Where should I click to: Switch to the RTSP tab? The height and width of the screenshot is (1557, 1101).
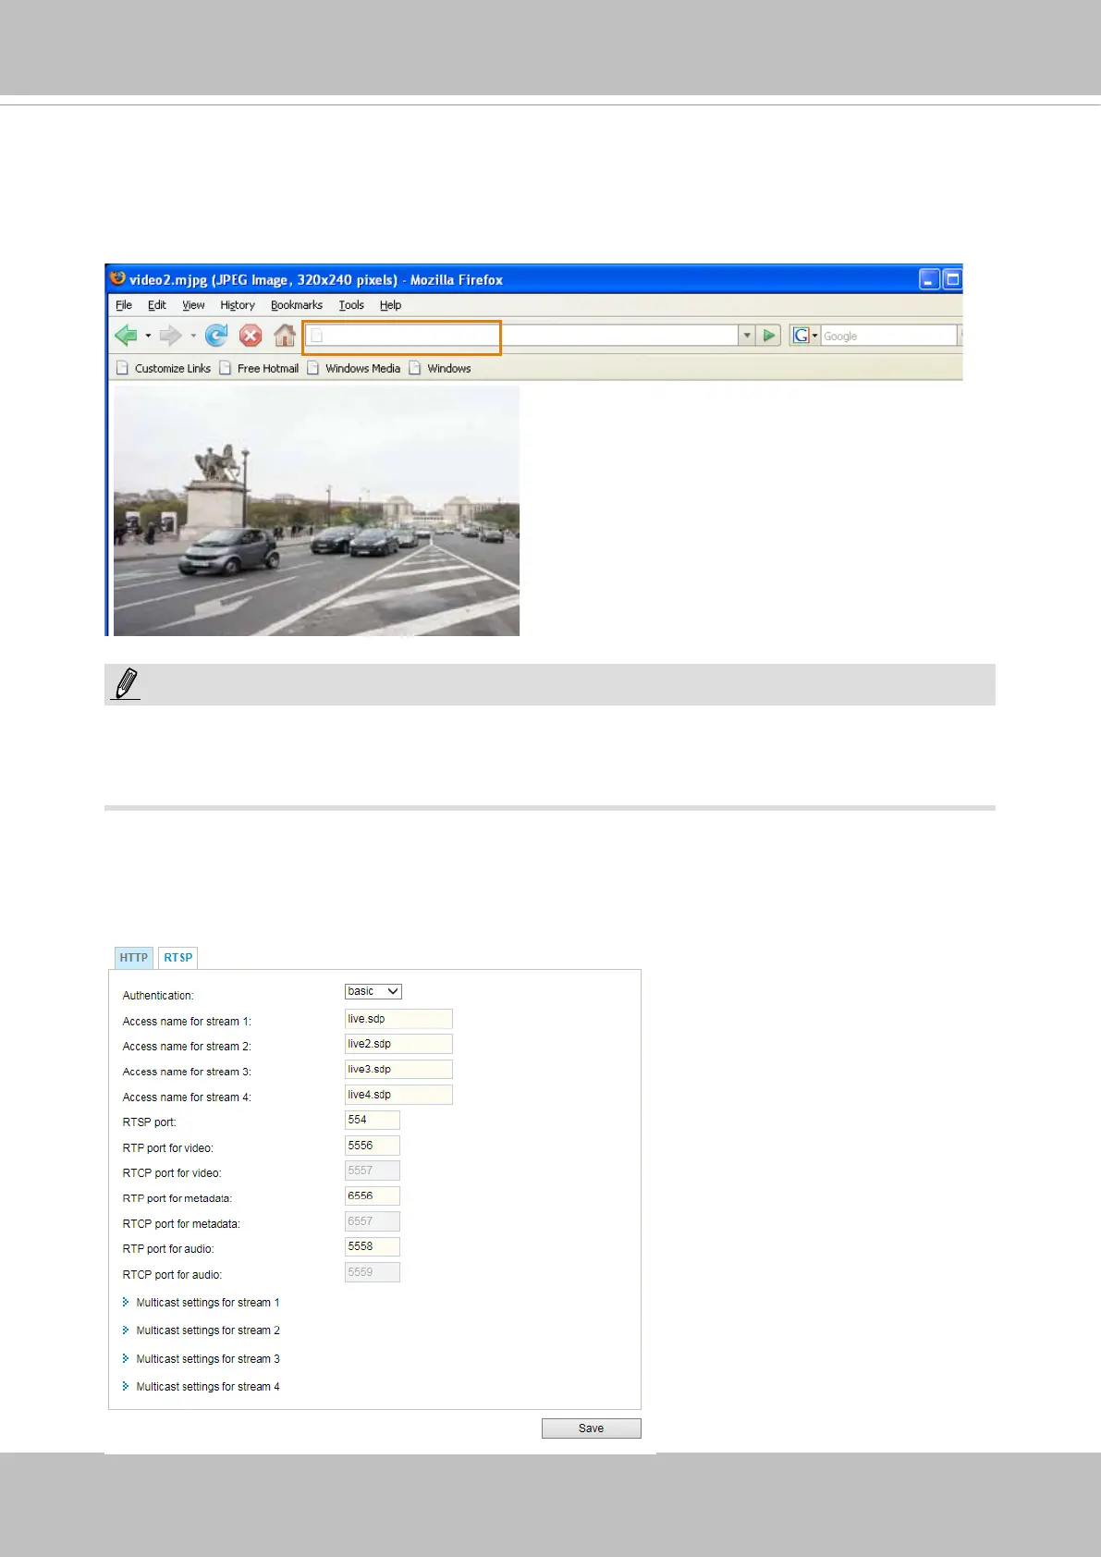click(x=178, y=958)
